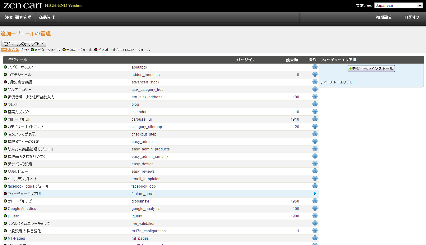Click red status dot of お取り寄せ商品
This screenshot has height=245, width=426.
[5, 82]
